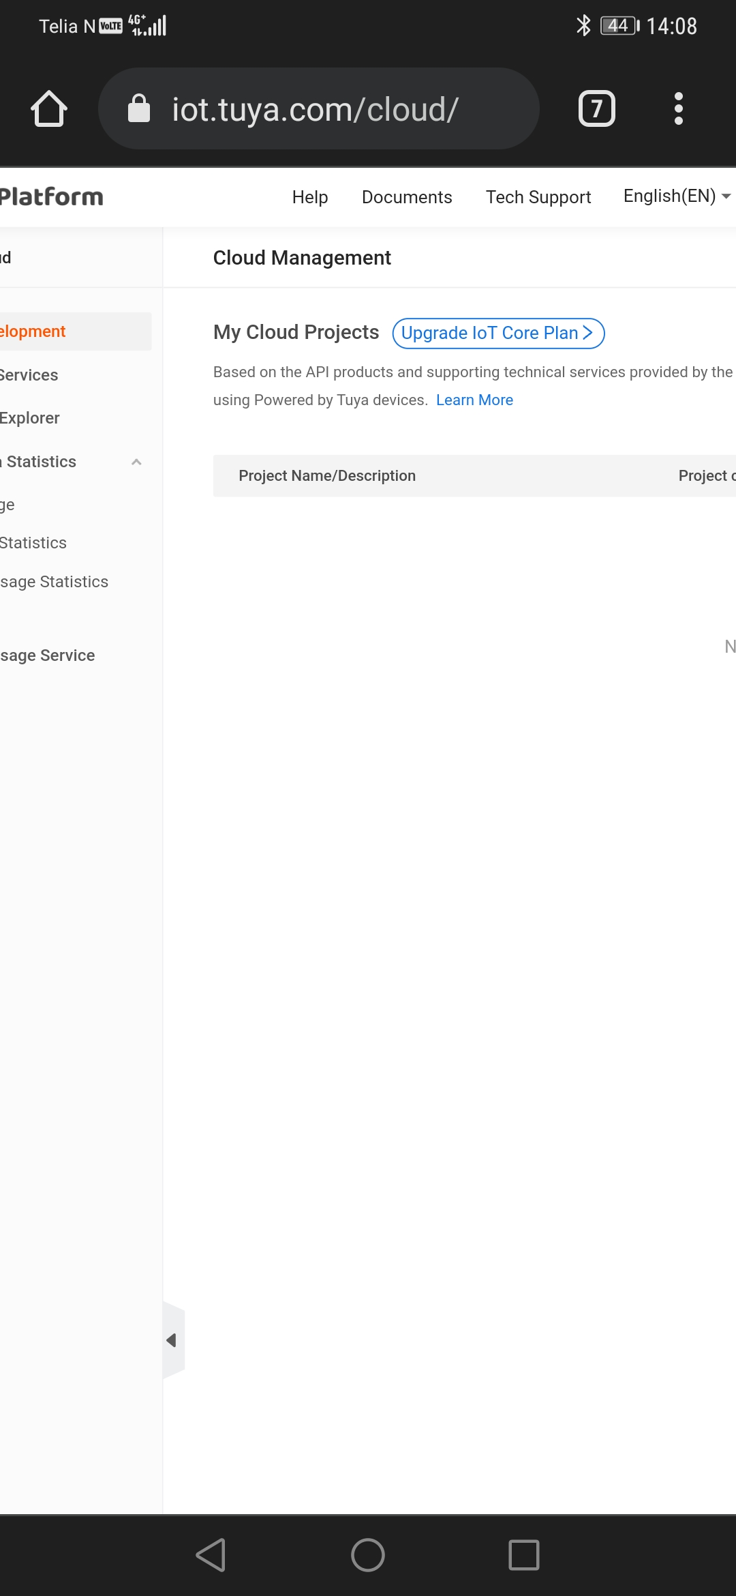Open the English(EN) language dropdown

click(x=676, y=196)
